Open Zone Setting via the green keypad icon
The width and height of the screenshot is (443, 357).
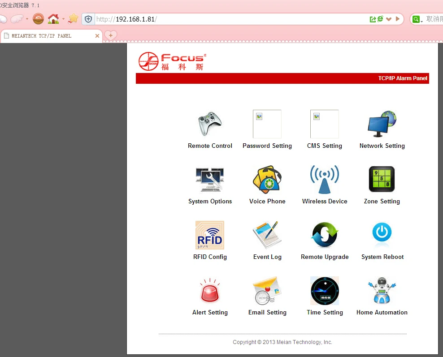pyautogui.click(x=382, y=179)
